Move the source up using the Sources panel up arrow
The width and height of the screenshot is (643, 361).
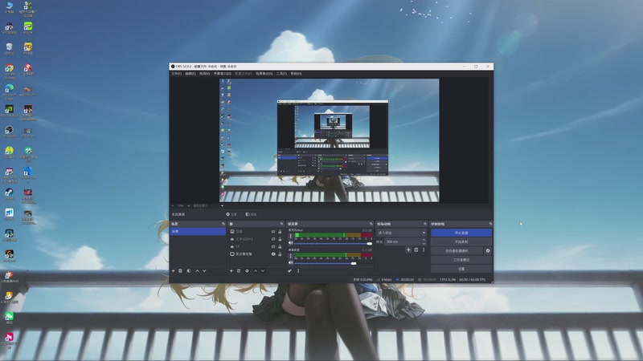[x=256, y=270]
